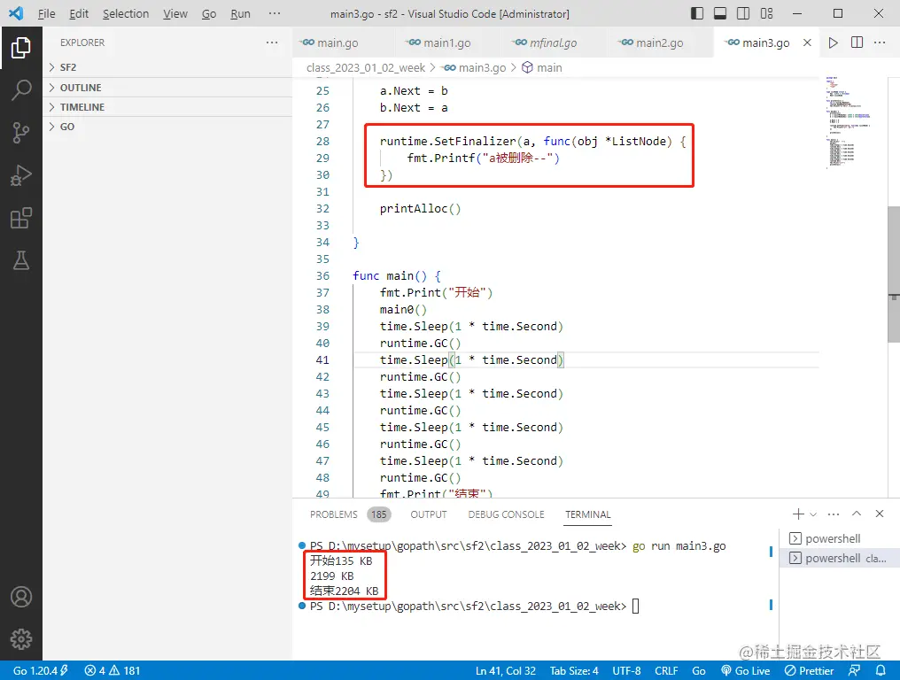
Task: Open terminal panel More Actions ellipsis
Action: click(x=834, y=514)
